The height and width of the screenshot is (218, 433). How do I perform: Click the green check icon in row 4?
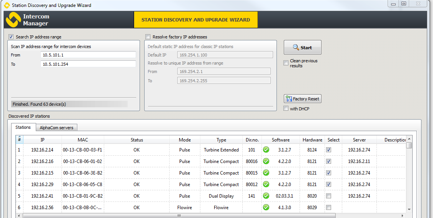tap(266, 185)
